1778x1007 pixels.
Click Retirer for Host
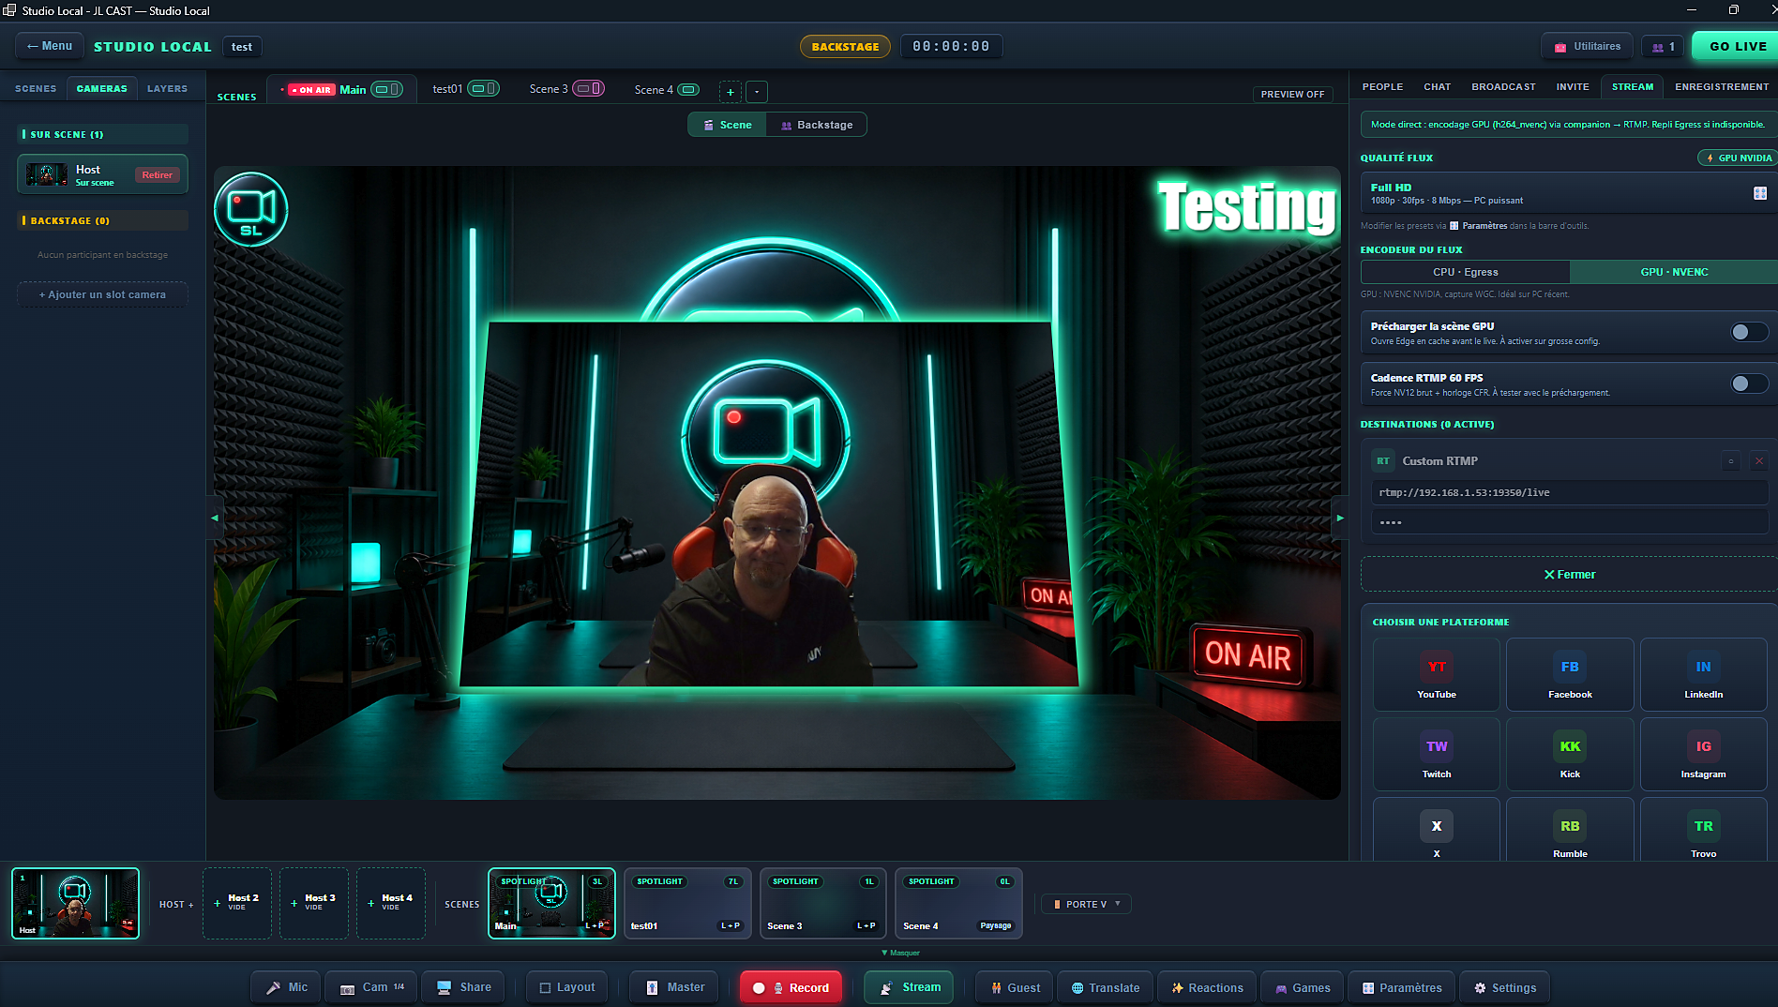pyautogui.click(x=157, y=175)
